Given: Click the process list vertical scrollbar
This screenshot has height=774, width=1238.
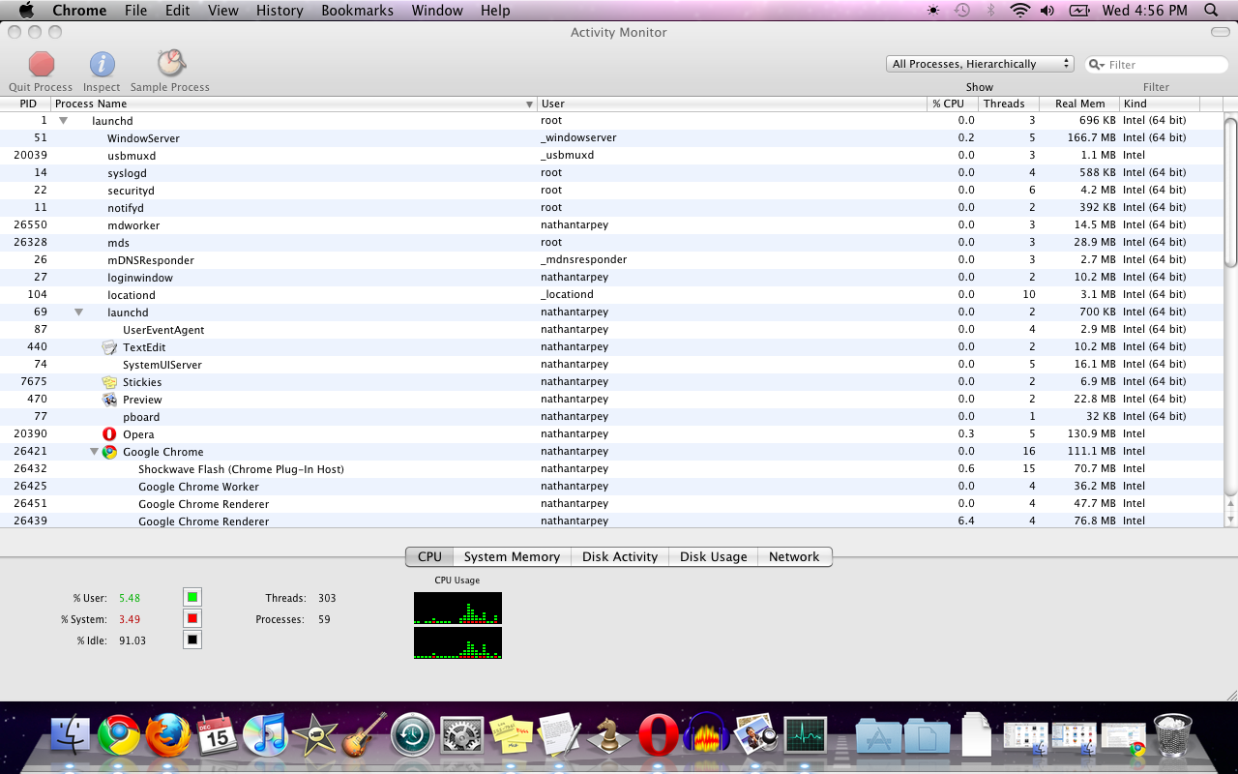Looking at the screenshot, I should coord(1230,192).
